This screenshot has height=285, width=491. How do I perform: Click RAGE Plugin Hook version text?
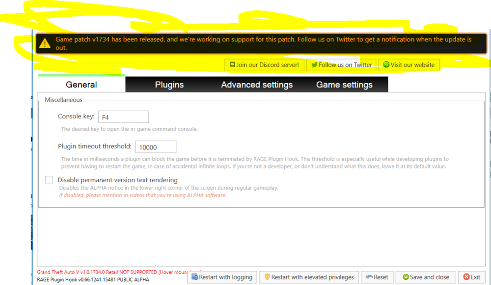coord(93,280)
